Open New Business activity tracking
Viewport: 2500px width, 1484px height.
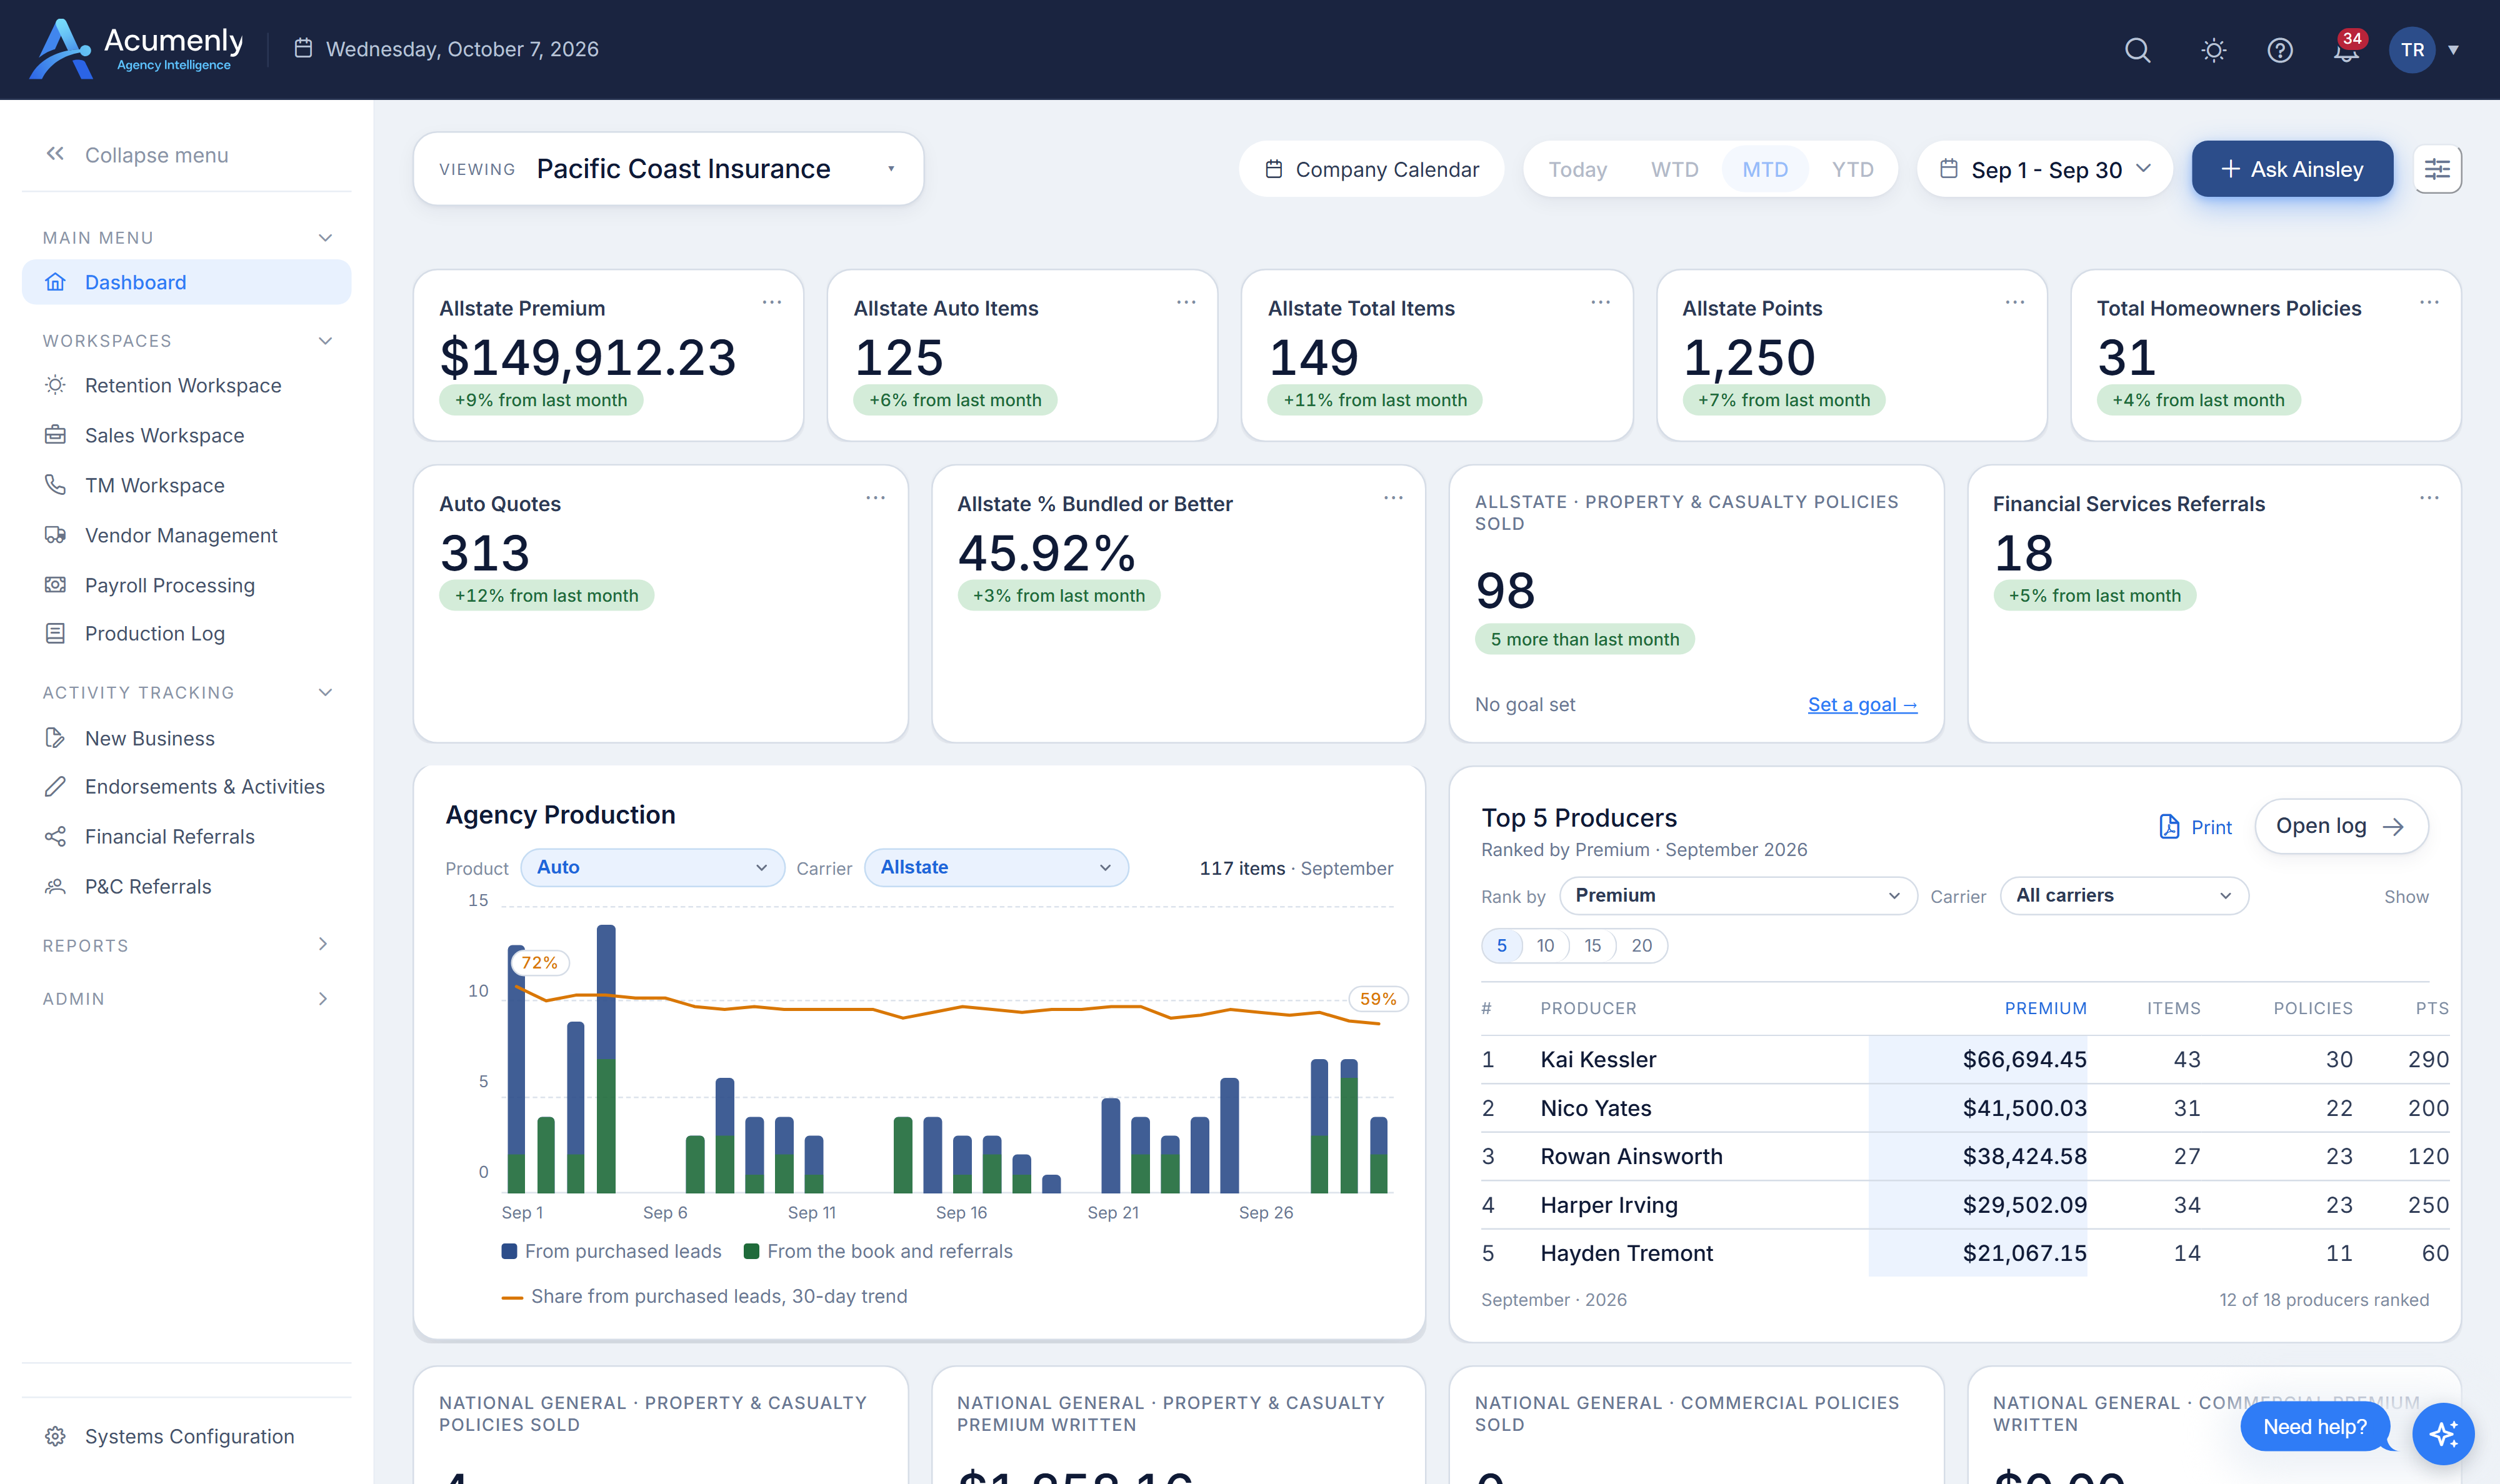[x=186, y=738]
